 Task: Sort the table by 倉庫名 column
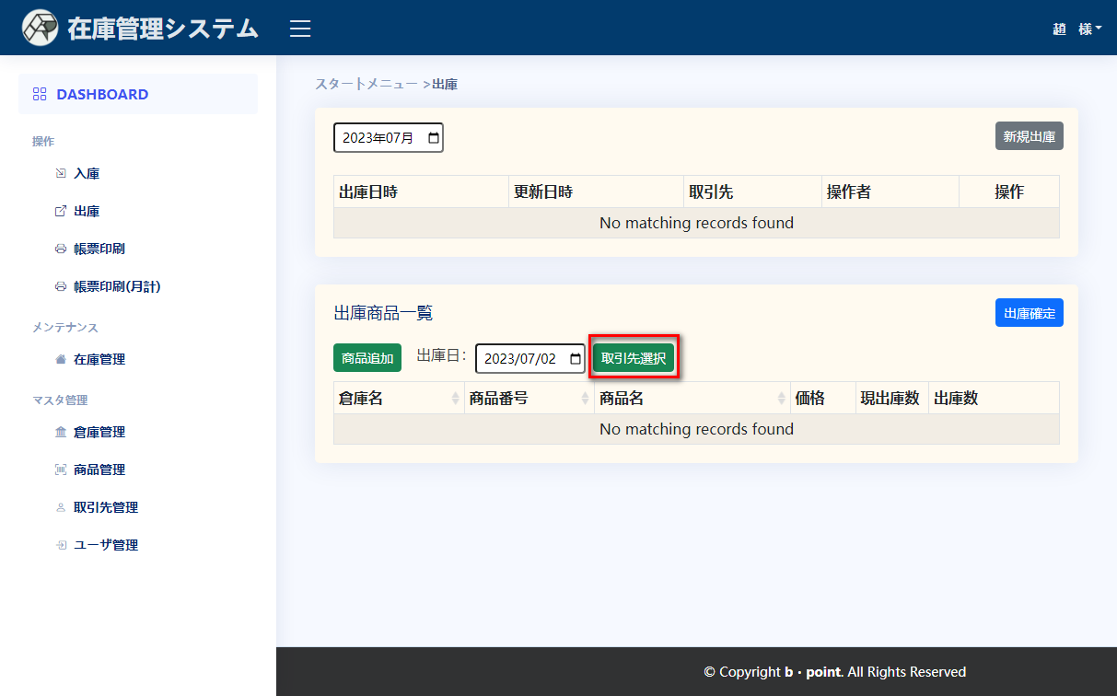point(455,398)
